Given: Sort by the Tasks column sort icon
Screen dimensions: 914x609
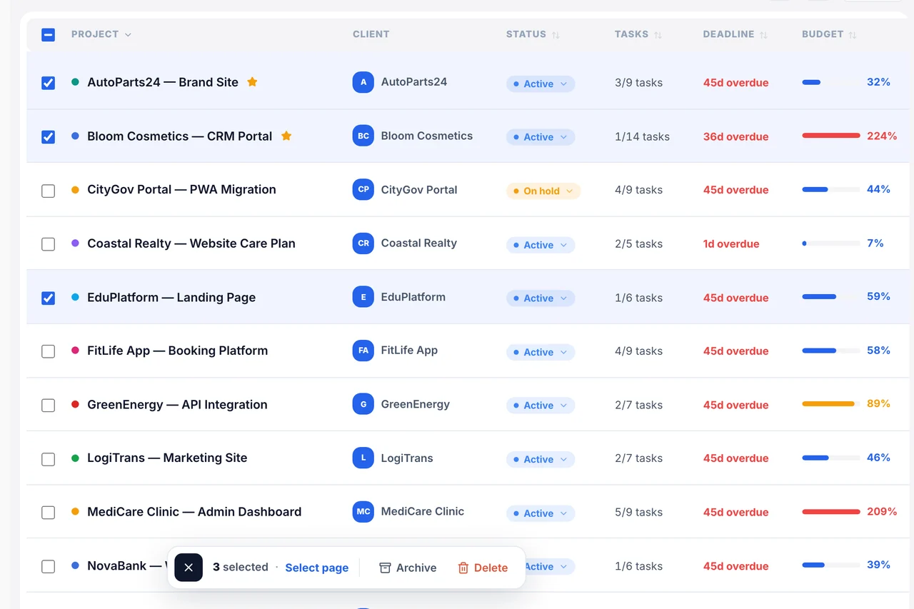Looking at the screenshot, I should click(658, 35).
